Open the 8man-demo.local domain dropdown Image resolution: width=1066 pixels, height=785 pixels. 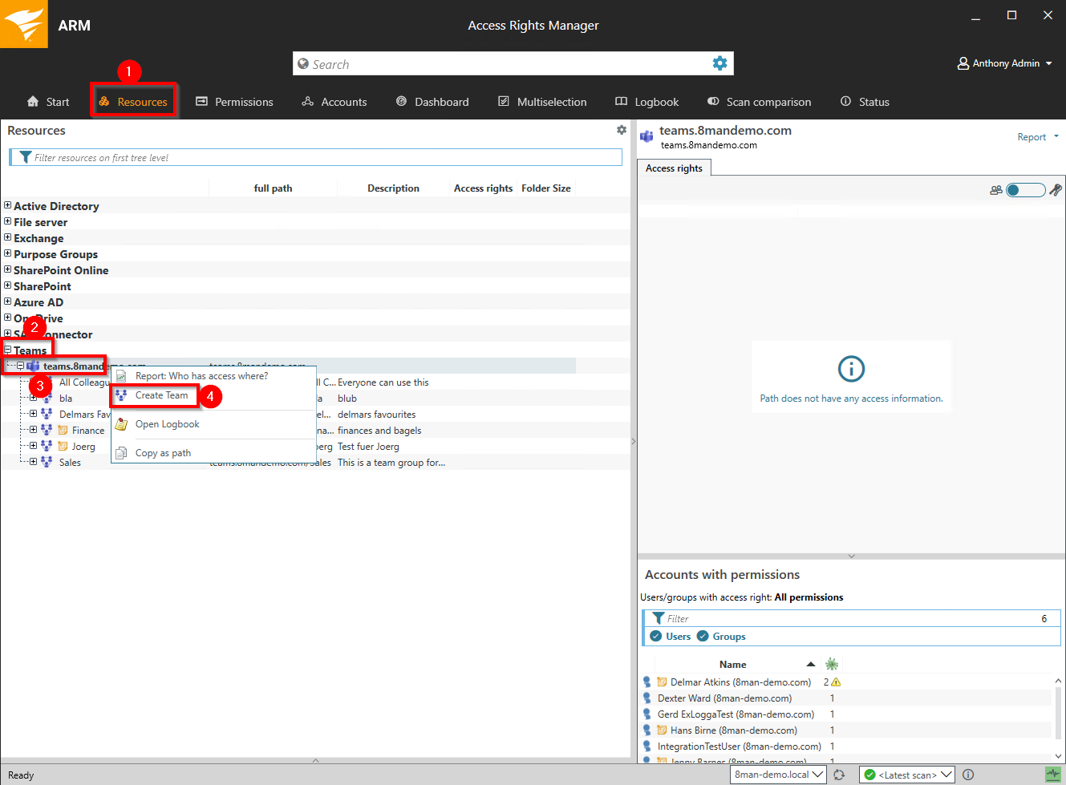pyautogui.click(x=778, y=775)
